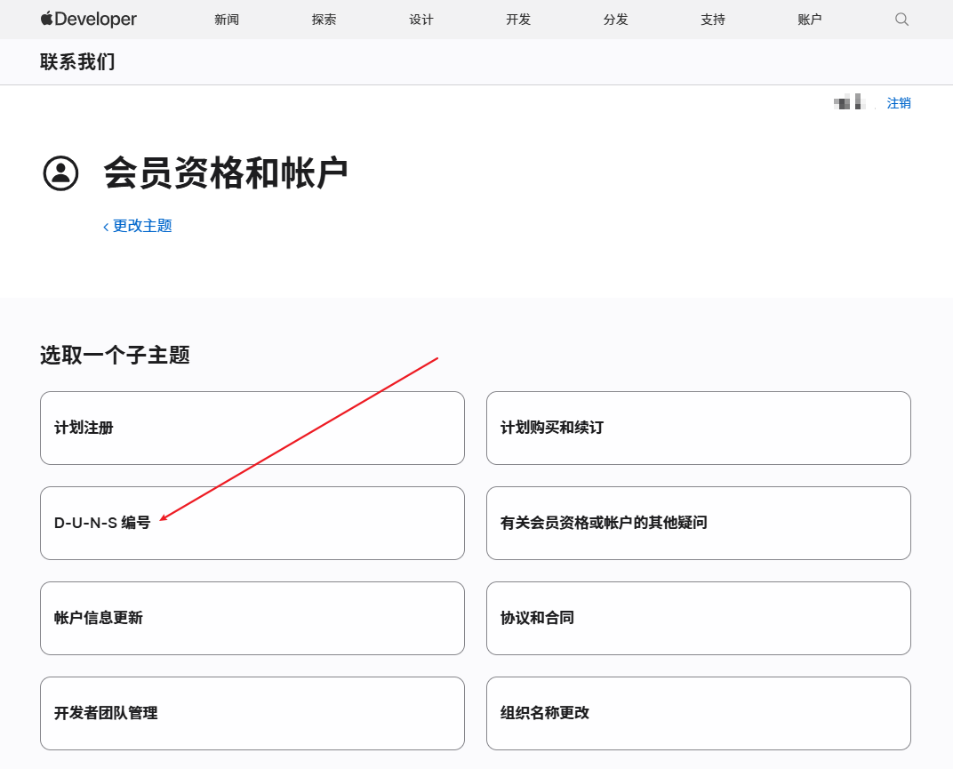953x769 pixels.
Task: Click the 注销 sign-out link
Action: (x=899, y=103)
